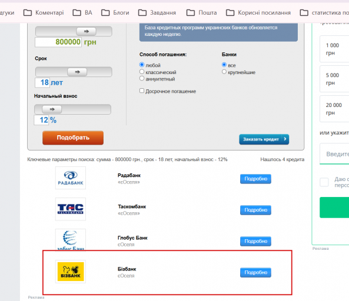
Task: Click the Радабанк bank name
Action: (x=129, y=175)
